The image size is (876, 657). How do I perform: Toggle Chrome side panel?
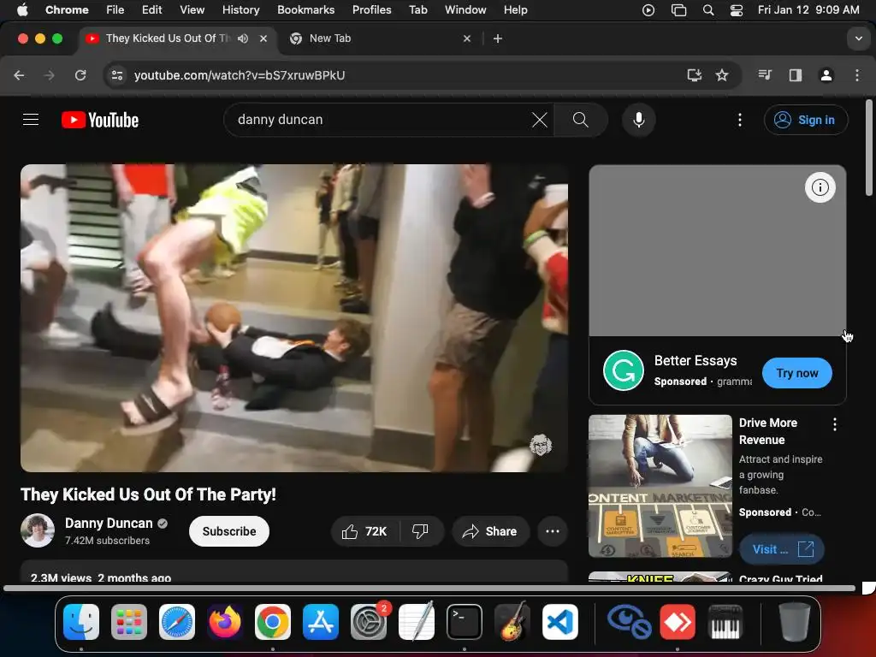pos(796,75)
